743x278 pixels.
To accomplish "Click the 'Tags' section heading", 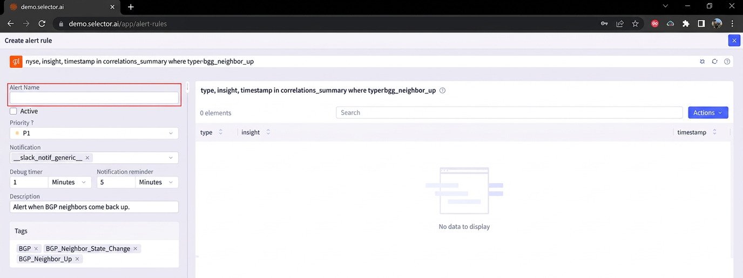I will click(21, 231).
